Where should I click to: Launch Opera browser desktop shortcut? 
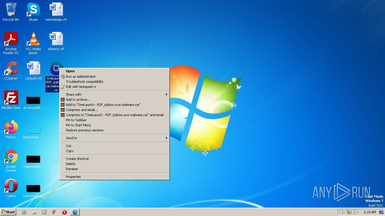coord(11,188)
